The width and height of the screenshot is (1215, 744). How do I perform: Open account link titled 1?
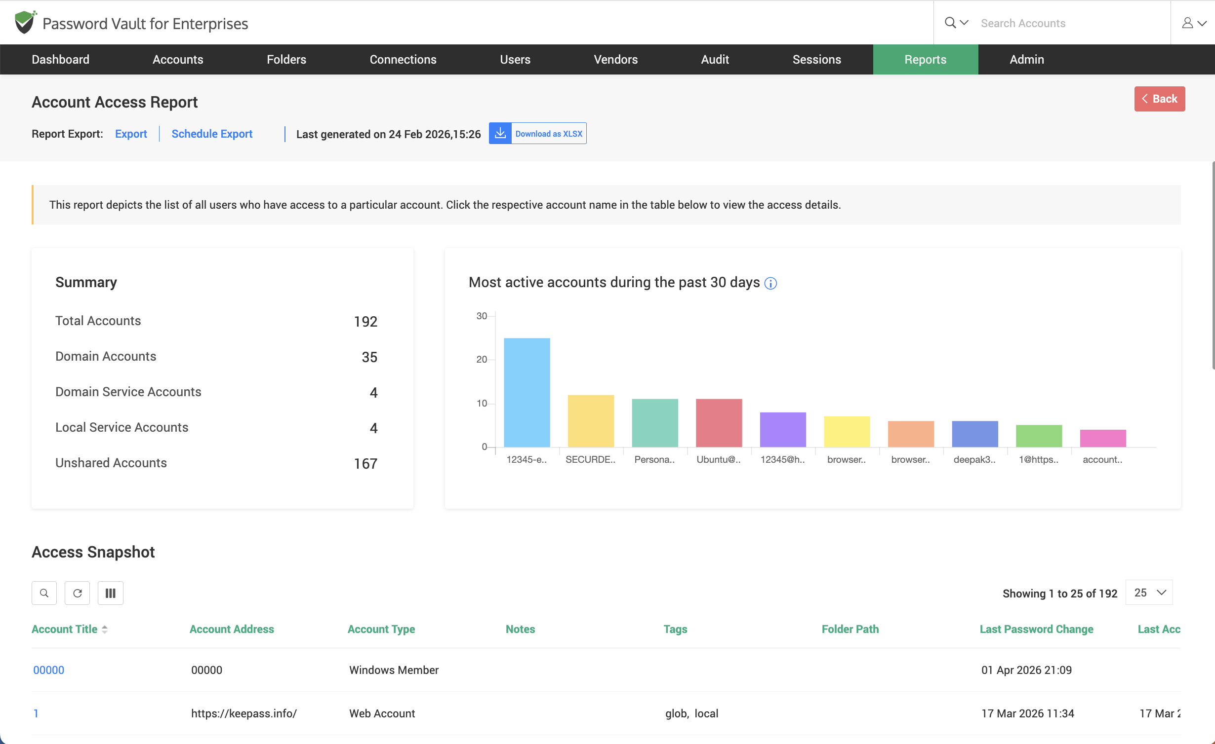[x=36, y=713]
